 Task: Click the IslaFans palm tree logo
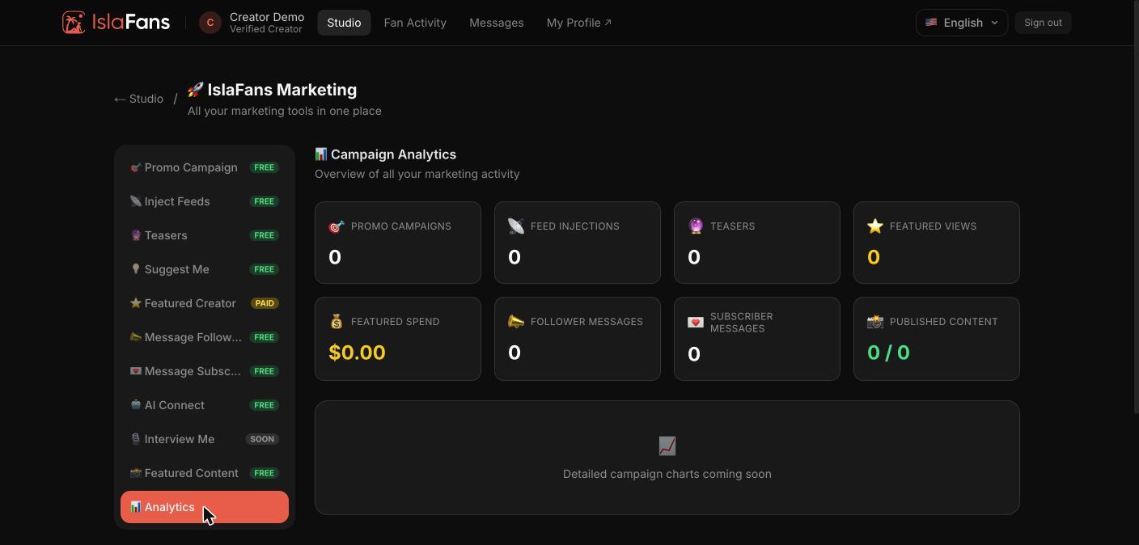[74, 23]
